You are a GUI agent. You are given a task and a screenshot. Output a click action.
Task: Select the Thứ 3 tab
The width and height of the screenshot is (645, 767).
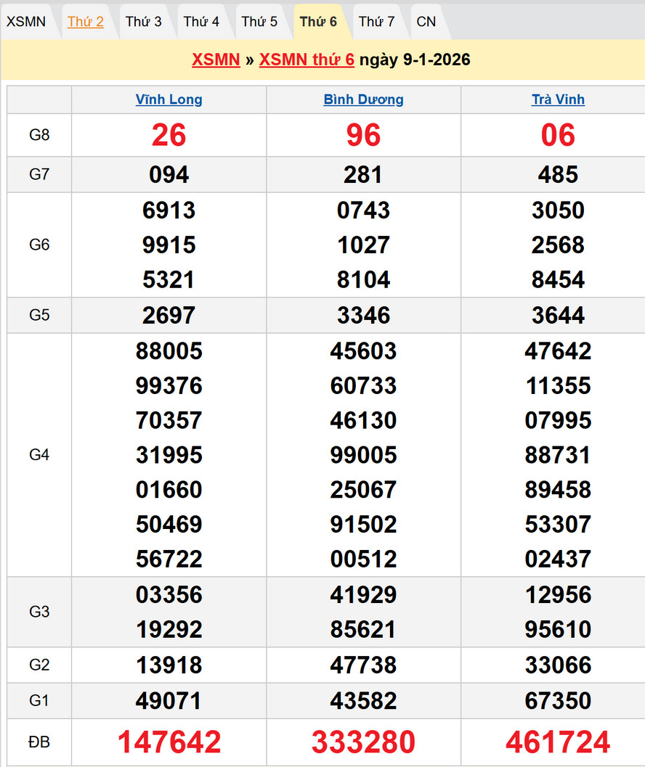point(144,22)
